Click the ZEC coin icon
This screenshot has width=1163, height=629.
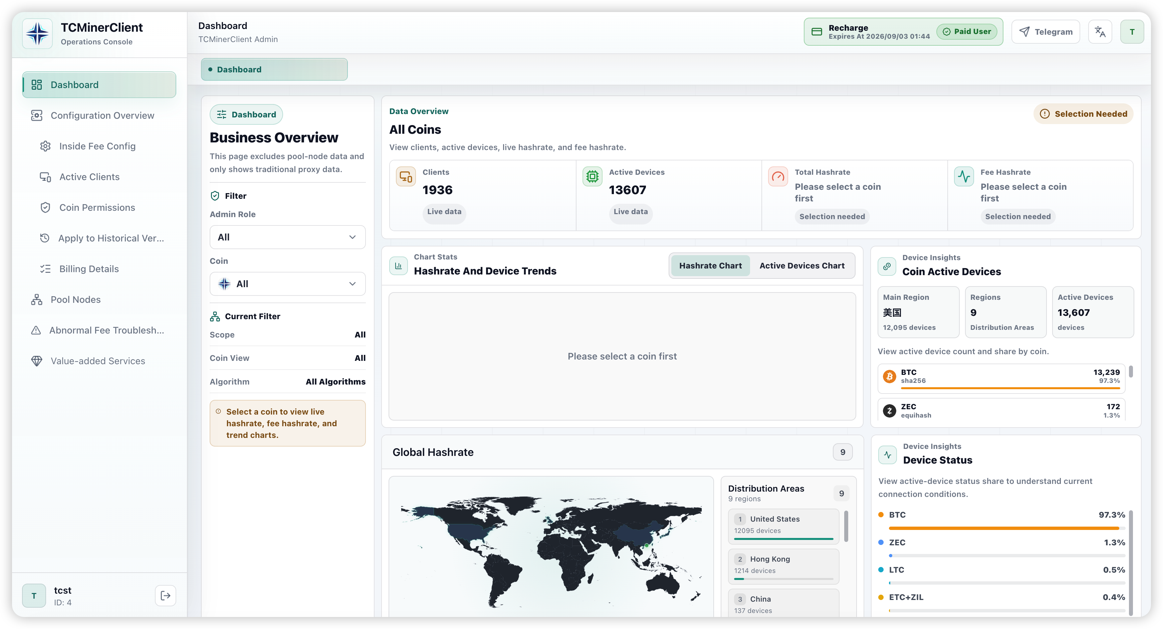(x=889, y=411)
